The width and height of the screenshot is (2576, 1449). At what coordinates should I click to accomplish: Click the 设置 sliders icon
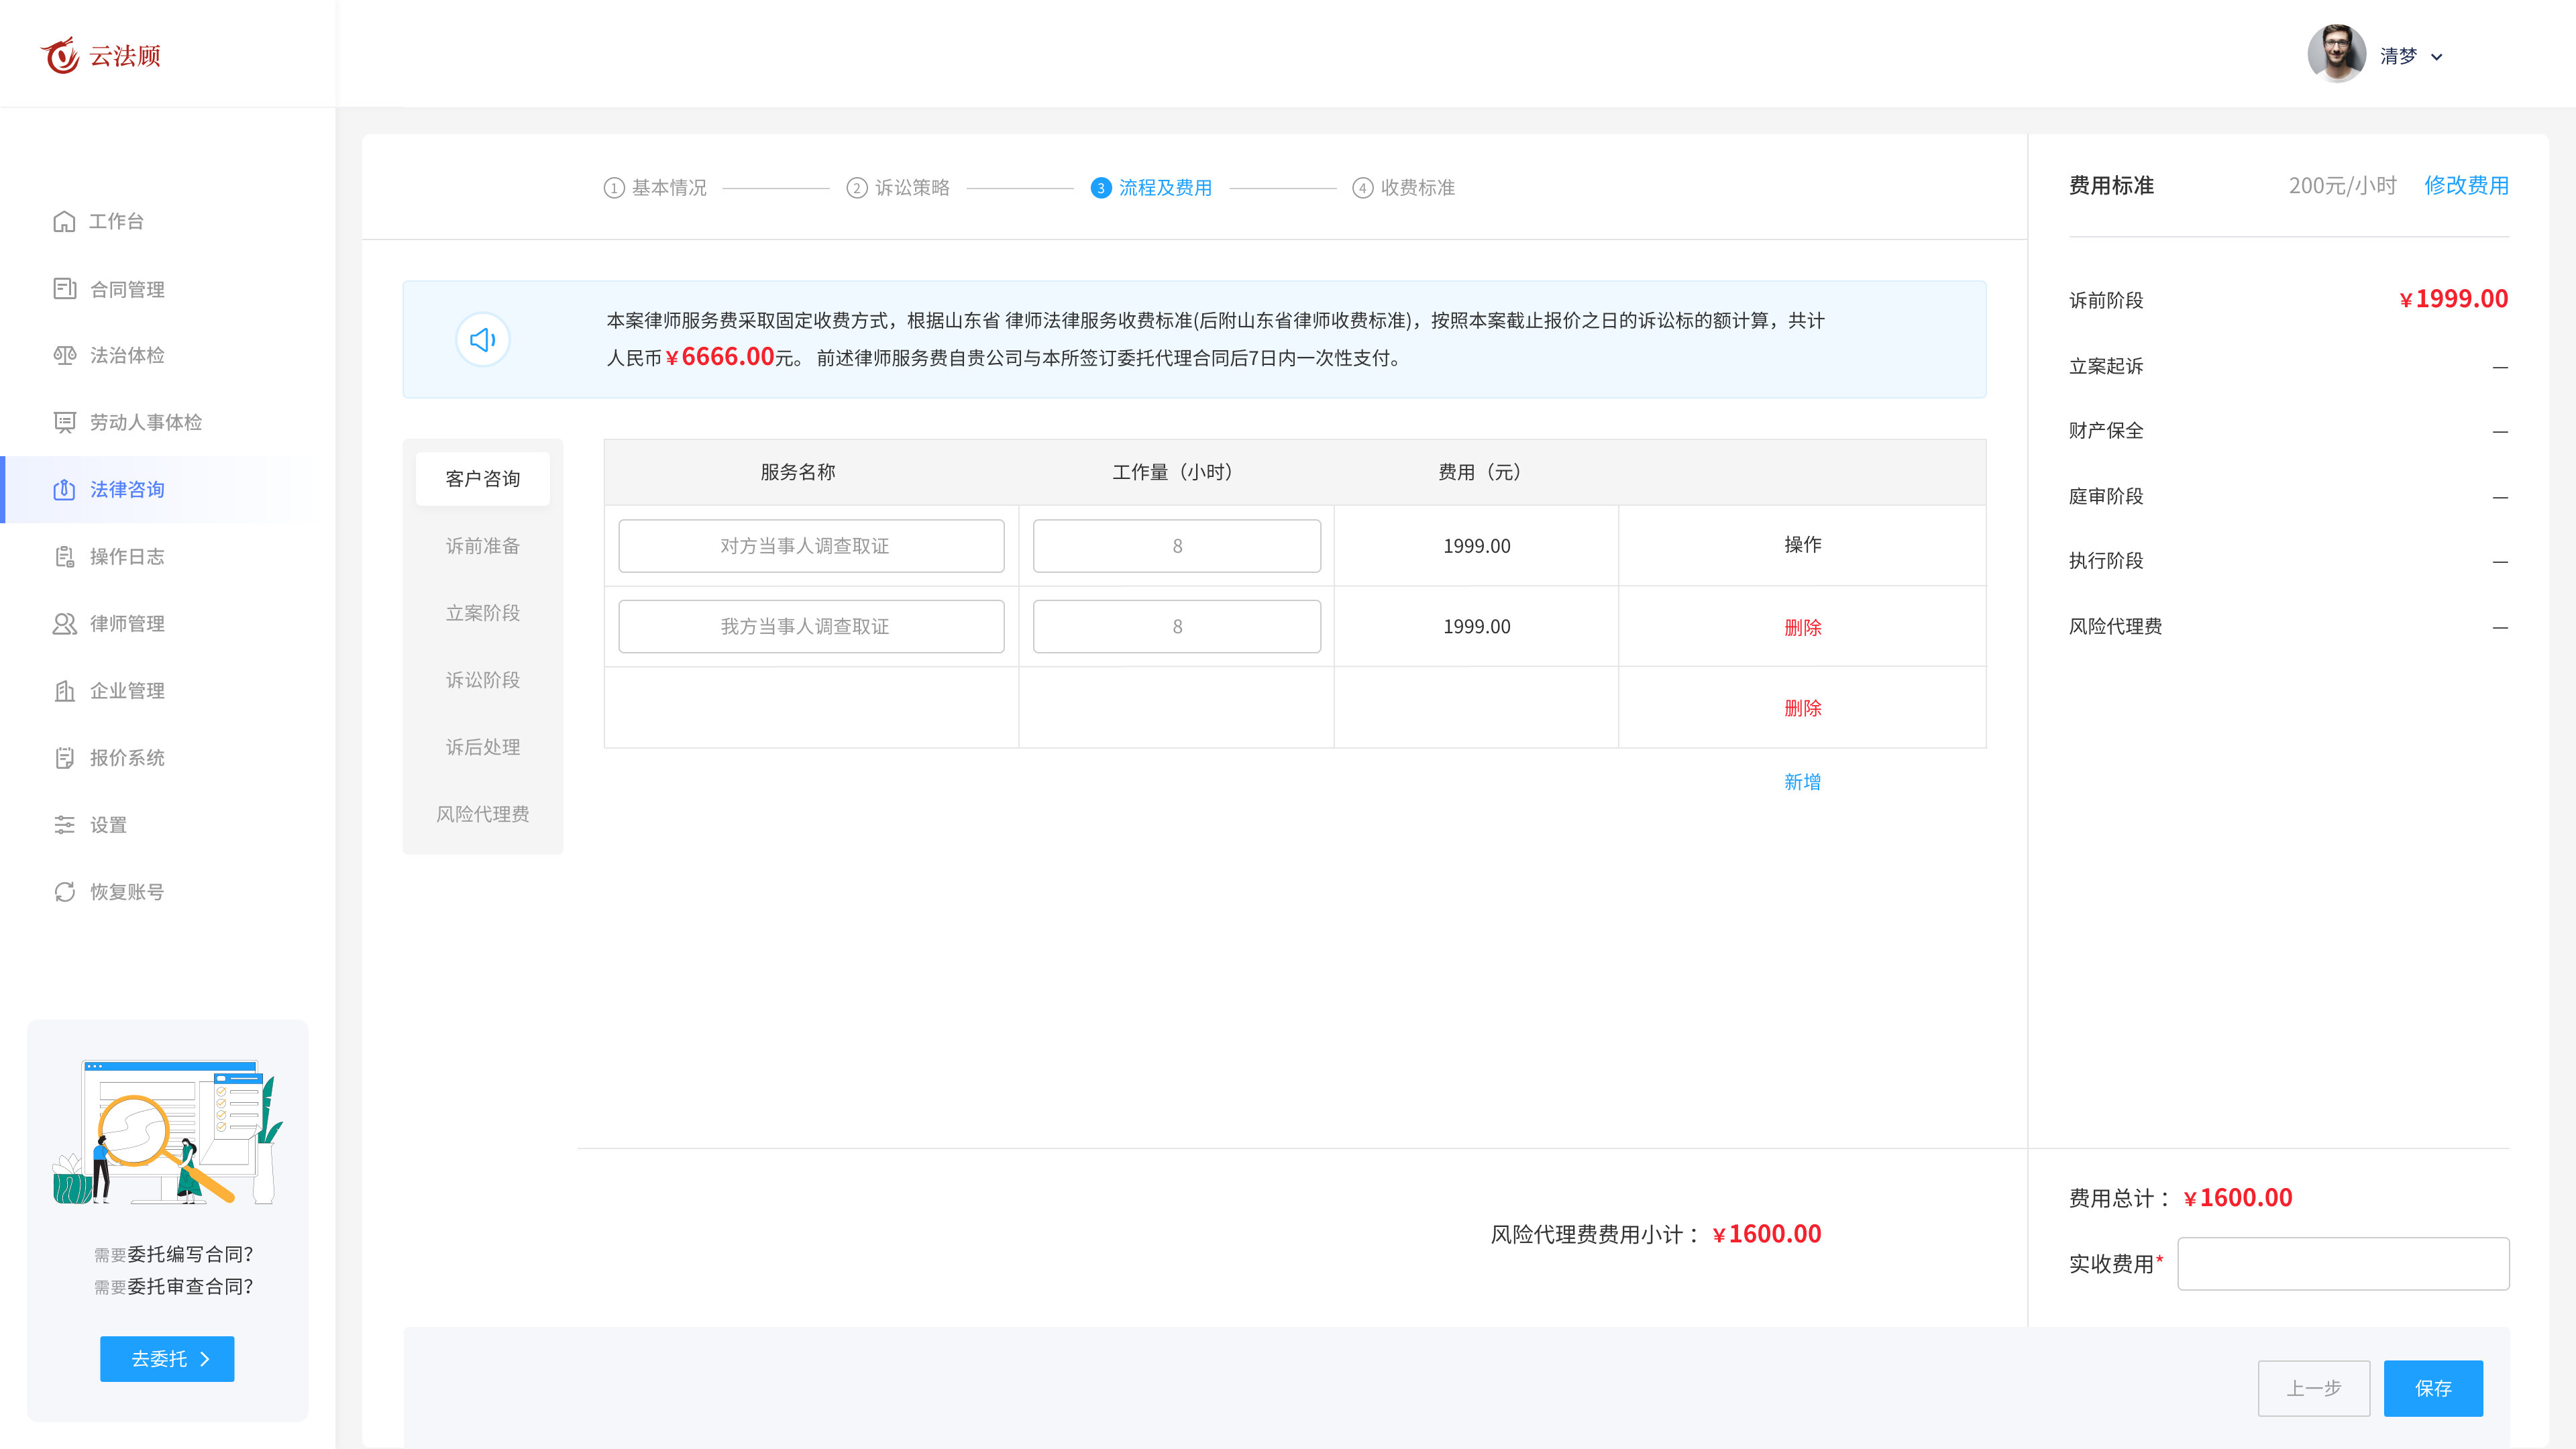click(64, 824)
